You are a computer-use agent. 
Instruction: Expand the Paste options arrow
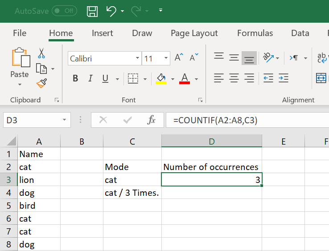coord(20,85)
